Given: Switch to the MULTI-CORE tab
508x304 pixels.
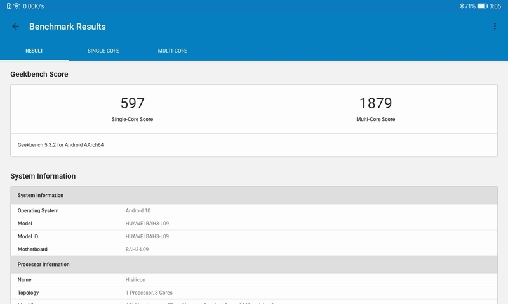Looking at the screenshot, I should (172, 51).
